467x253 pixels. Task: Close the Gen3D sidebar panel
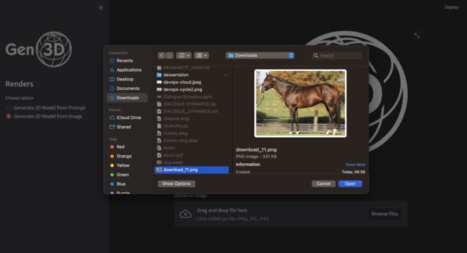click(101, 8)
